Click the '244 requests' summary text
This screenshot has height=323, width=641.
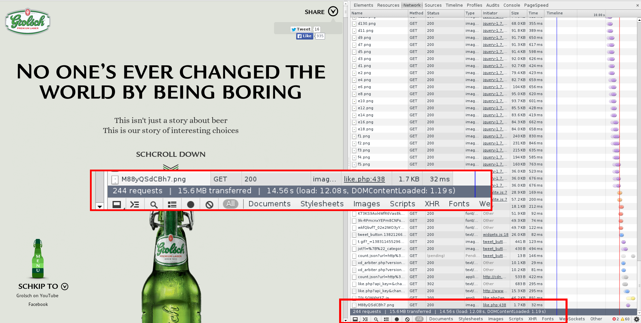(367, 312)
